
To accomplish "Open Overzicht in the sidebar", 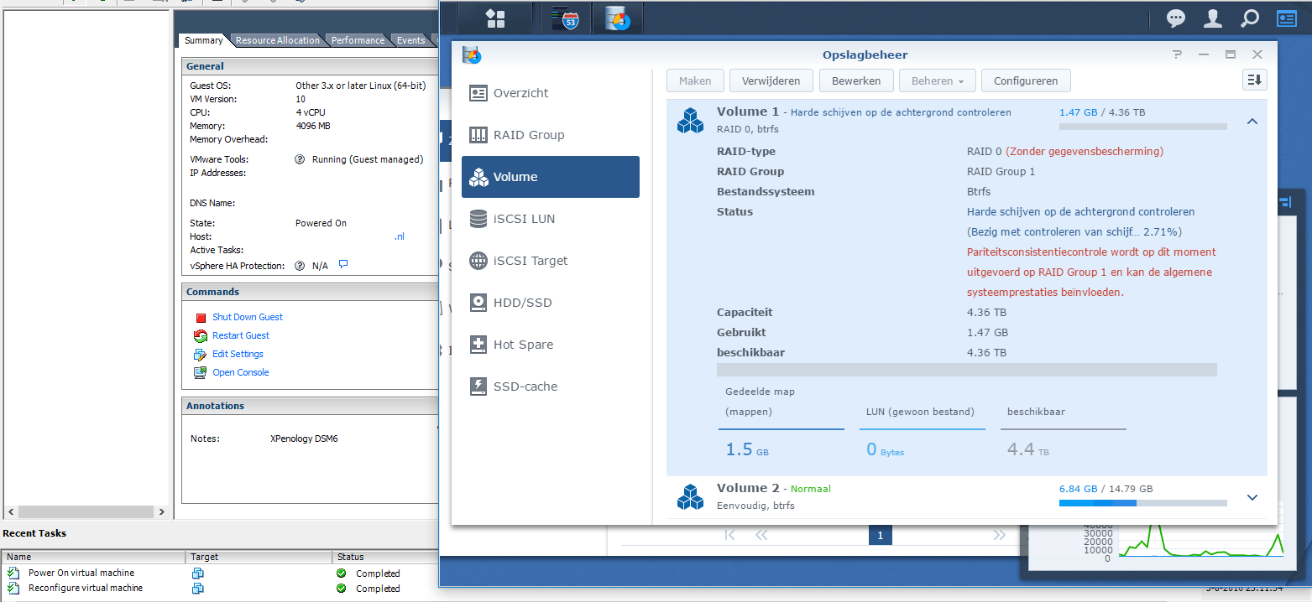I will (550, 93).
